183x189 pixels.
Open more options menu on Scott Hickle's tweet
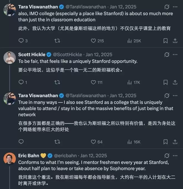pos(175,54)
